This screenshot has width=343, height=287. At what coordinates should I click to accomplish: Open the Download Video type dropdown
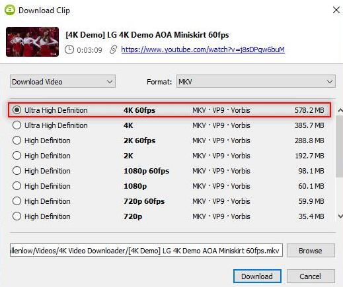[x=63, y=82]
